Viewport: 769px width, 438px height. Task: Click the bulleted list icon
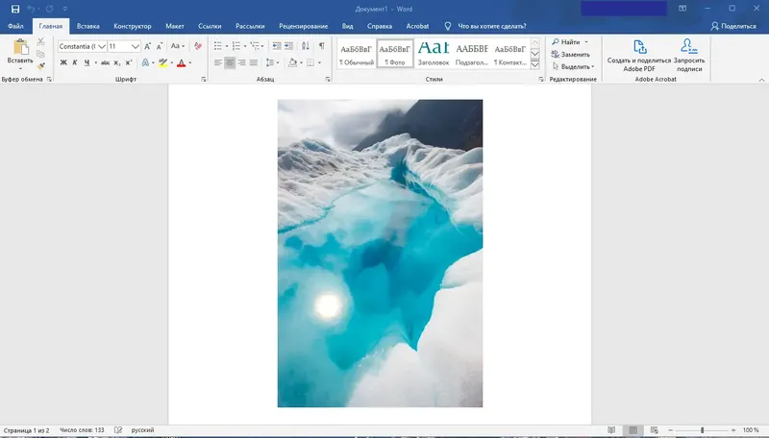point(218,46)
